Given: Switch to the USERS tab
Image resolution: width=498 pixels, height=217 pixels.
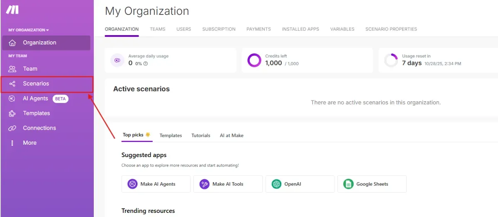Looking at the screenshot, I should [x=184, y=29].
